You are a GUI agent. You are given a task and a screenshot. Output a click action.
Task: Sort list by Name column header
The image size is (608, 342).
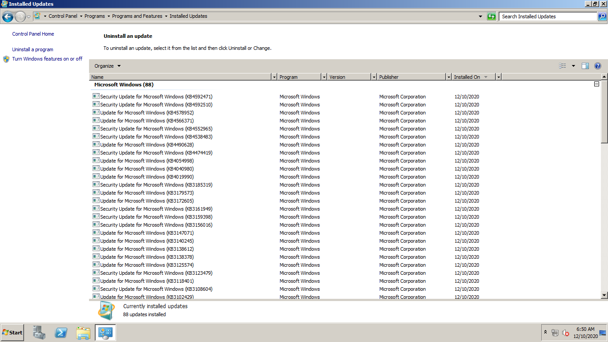(181, 77)
